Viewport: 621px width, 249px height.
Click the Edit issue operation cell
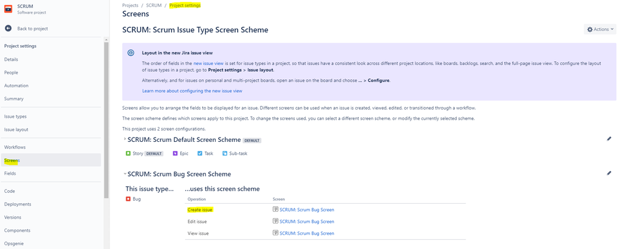(197, 221)
